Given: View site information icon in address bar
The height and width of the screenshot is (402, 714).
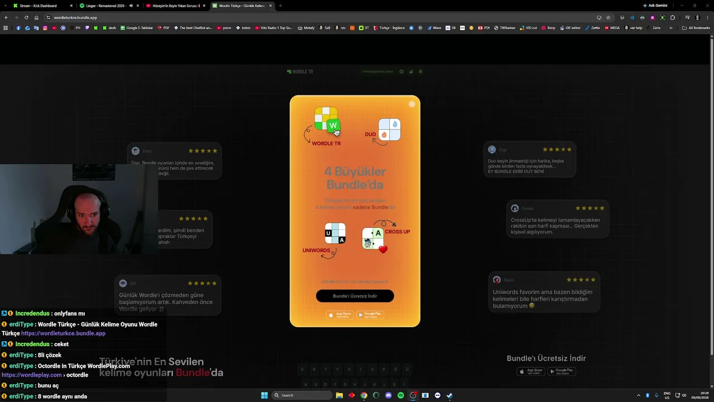Looking at the screenshot, I should (49, 17).
